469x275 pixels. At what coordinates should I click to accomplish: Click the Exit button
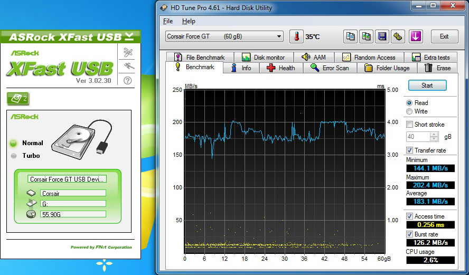[444, 36]
